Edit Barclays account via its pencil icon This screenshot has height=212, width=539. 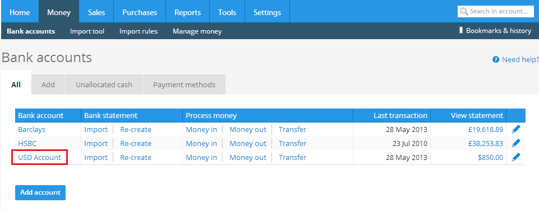tap(516, 129)
